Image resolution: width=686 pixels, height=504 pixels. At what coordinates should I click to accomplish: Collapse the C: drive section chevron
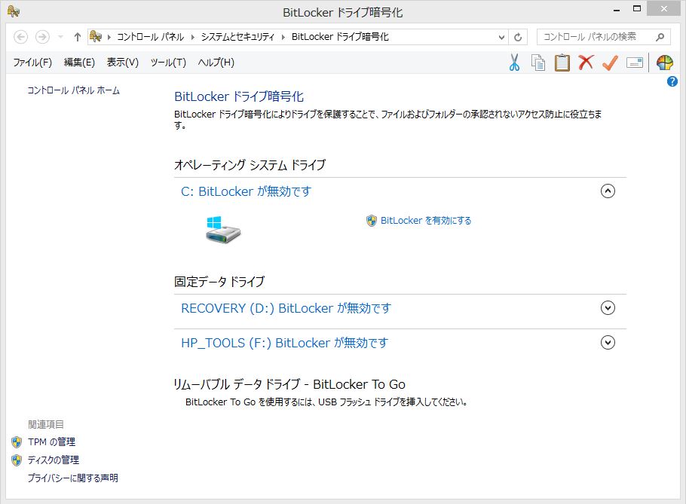coord(608,191)
